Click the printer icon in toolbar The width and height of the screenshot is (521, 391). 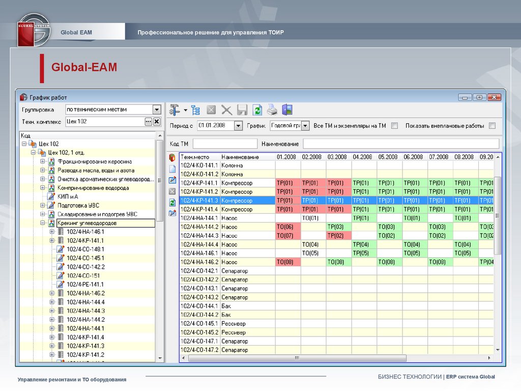[273, 110]
